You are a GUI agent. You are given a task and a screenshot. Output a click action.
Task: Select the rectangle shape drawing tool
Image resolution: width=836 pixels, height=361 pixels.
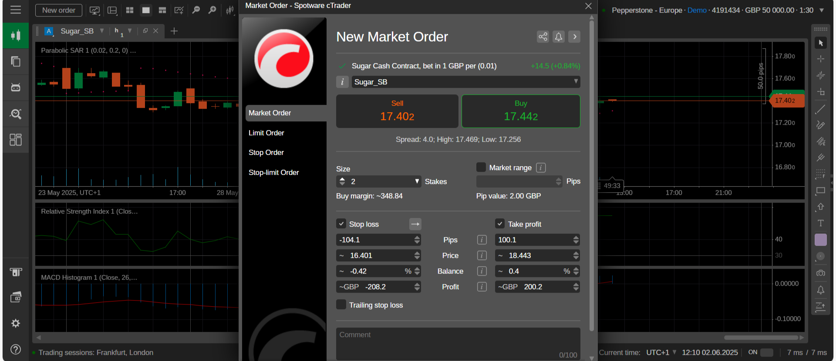(821, 191)
